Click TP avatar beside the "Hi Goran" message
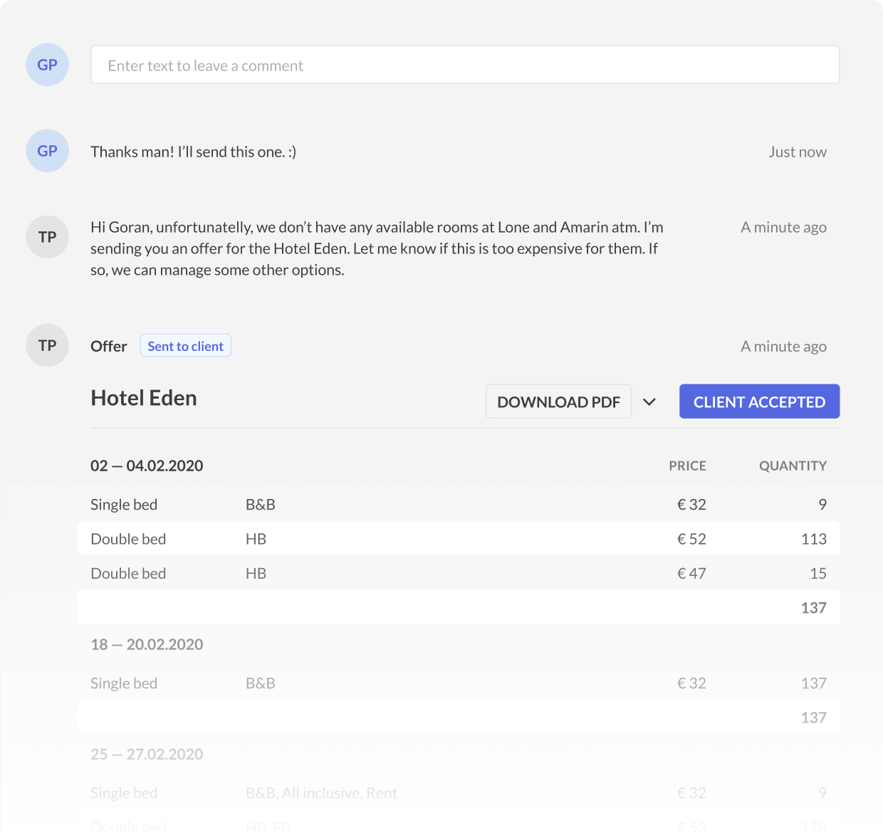This screenshot has height=840, width=883. click(x=47, y=237)
